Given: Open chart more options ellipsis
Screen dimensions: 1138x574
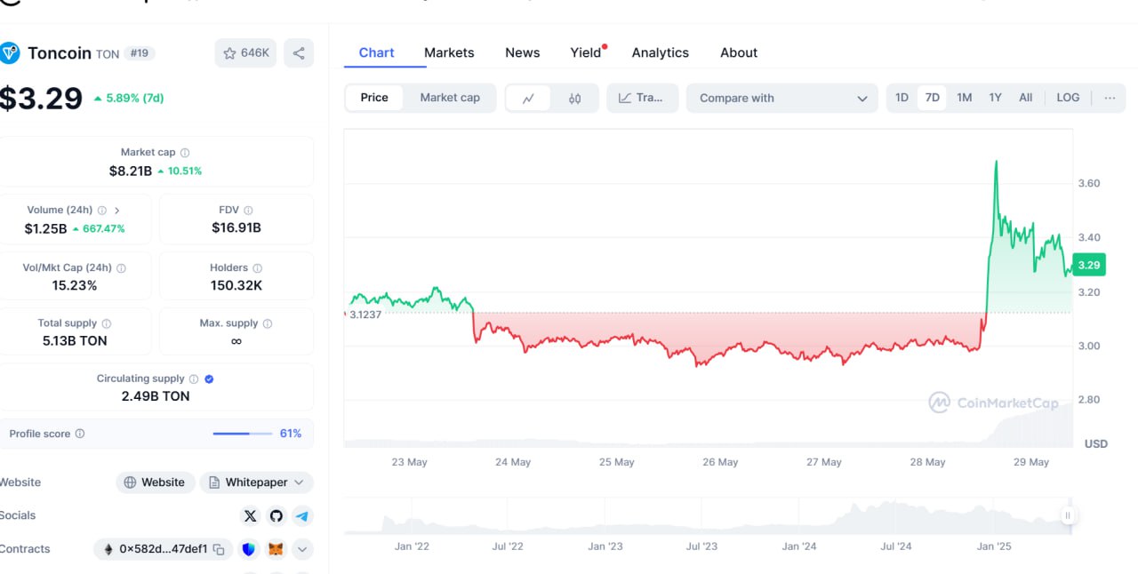Looking at the screenshot, I should [1110, 99].
